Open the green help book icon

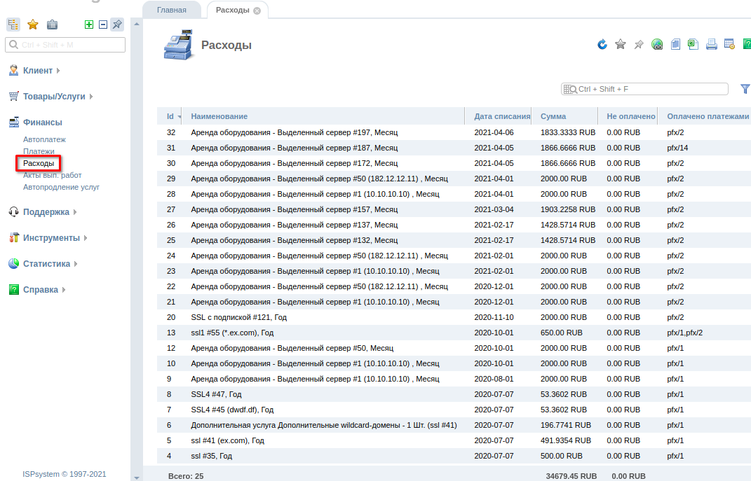click(x=747, y=45)
